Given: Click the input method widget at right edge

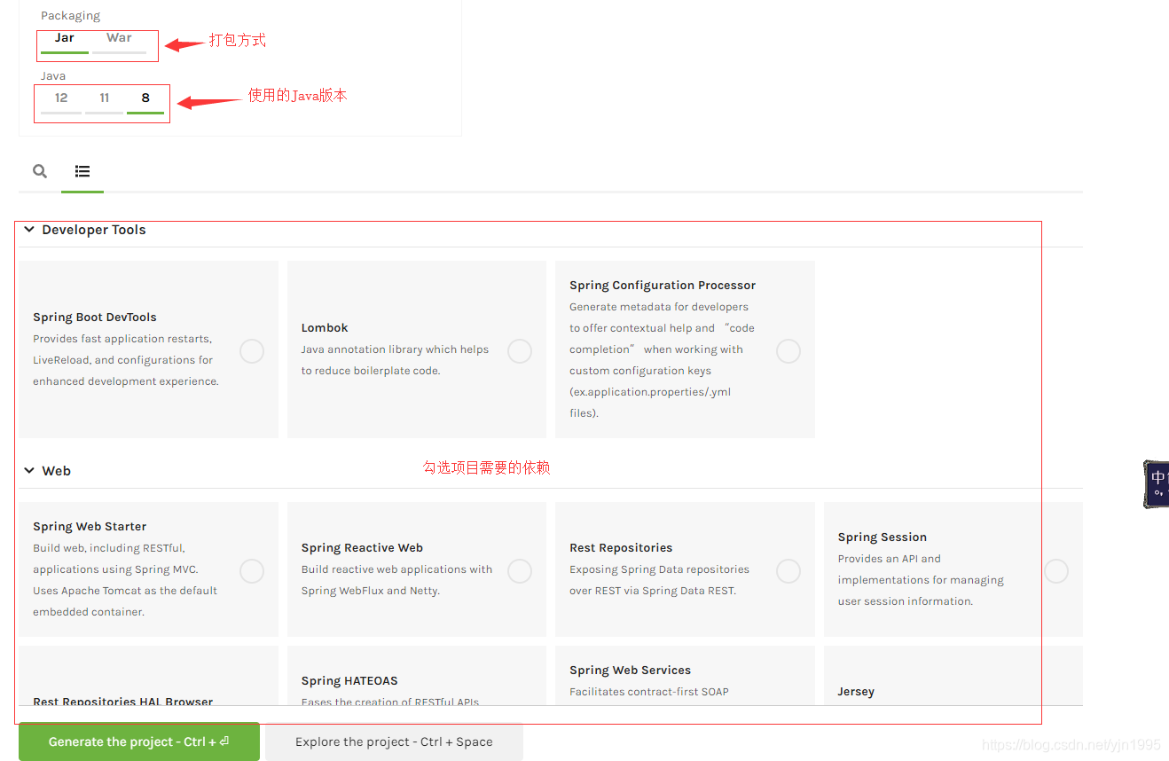Looking at the screenshot, I should click(x=1156, y=483).
